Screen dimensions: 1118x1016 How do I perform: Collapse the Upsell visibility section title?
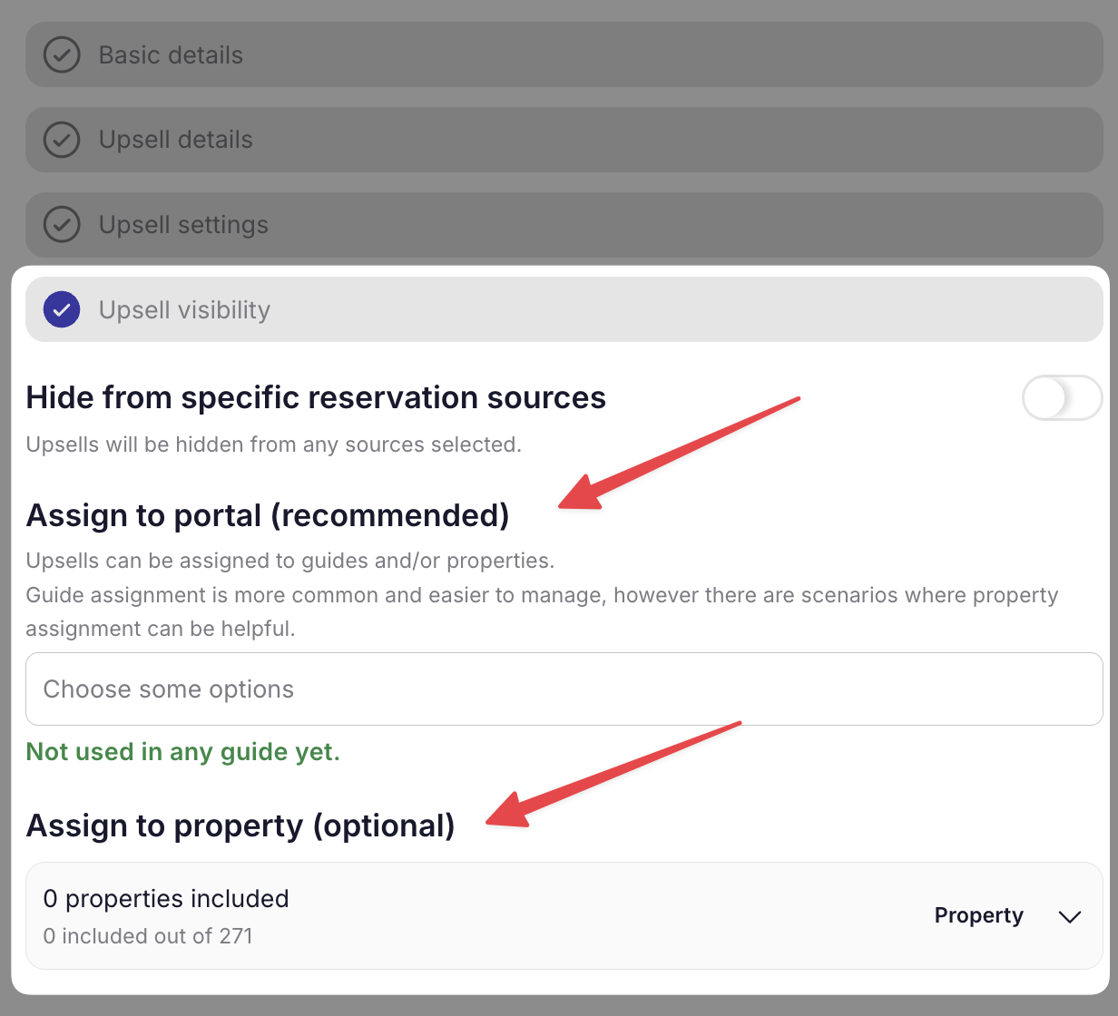click(x=184, y=310)
